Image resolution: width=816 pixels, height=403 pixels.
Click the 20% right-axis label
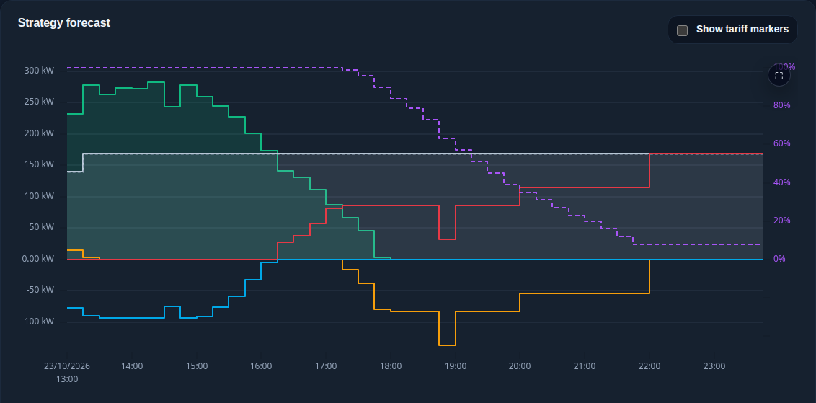pos(781,221)
